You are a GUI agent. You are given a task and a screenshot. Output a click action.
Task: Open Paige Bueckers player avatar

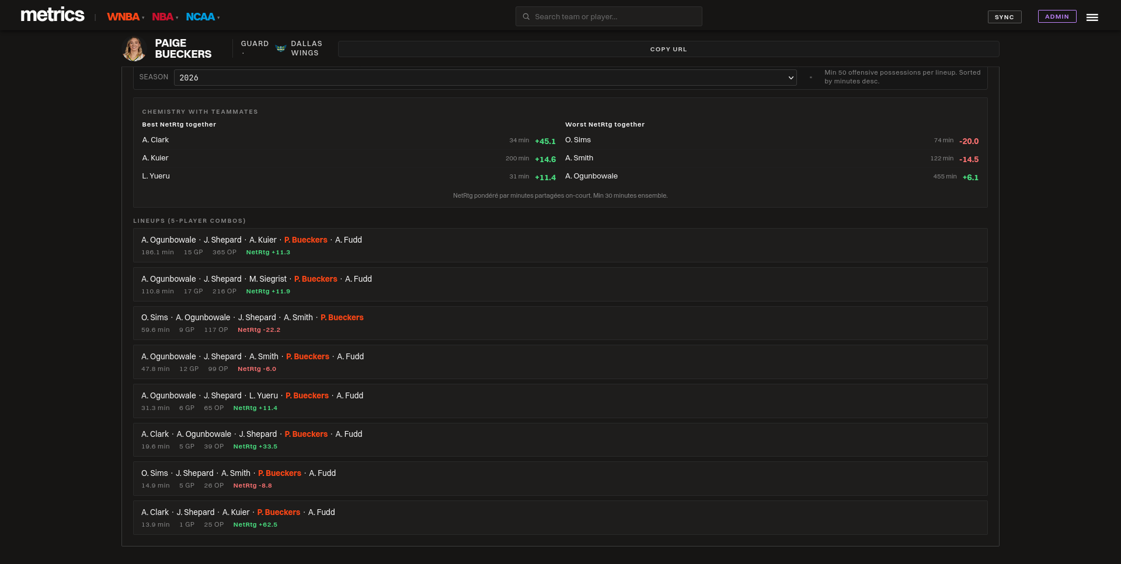click(134, 48)
